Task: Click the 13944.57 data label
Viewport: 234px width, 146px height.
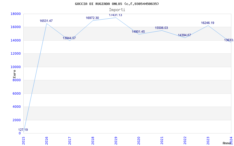Action: tap(69, 38)
